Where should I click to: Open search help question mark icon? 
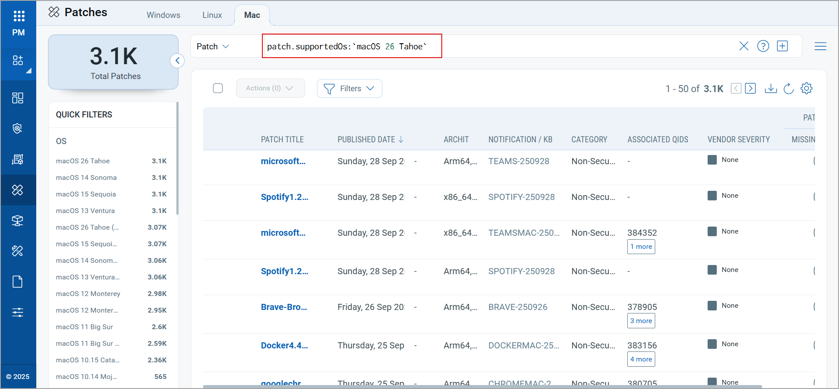tap(763, 46)
